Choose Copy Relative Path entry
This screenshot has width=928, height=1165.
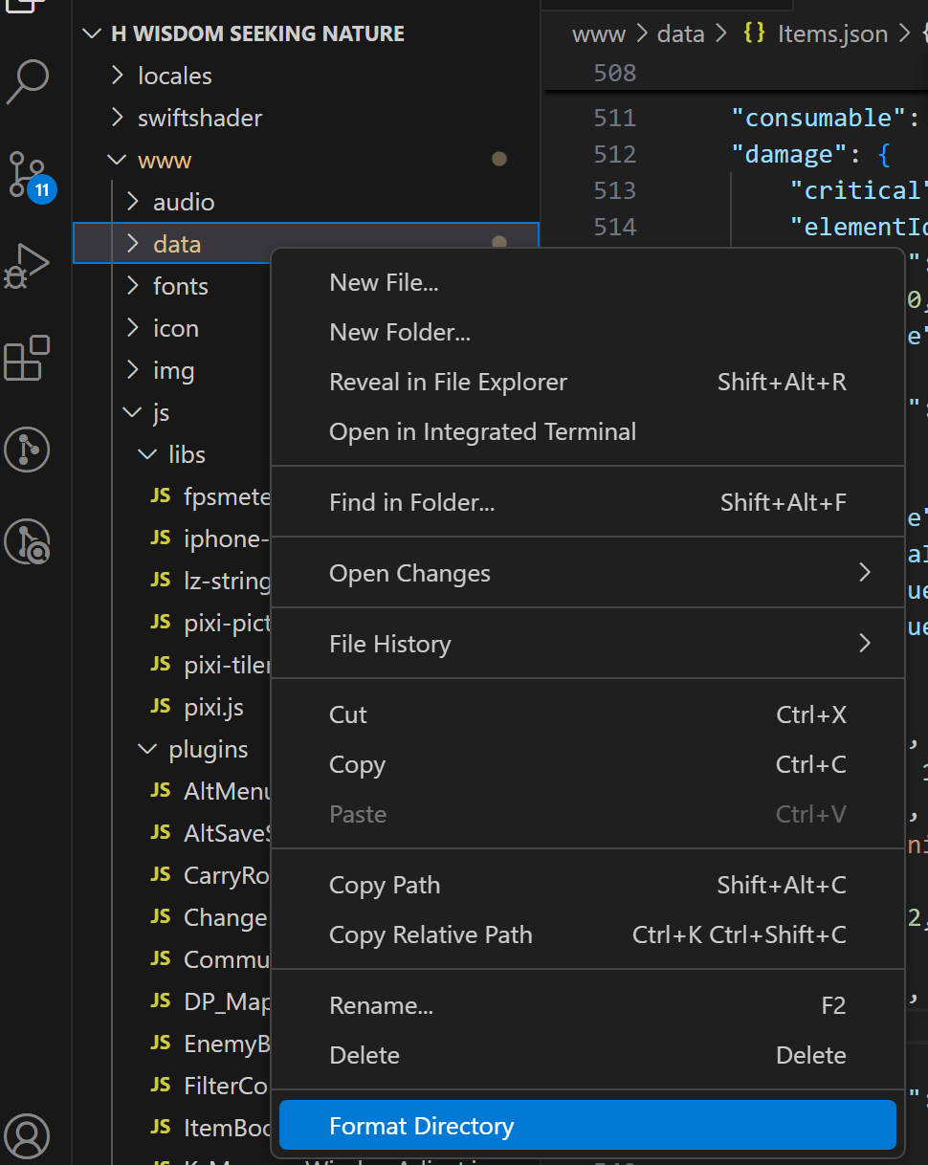click(x=587, y=934)
